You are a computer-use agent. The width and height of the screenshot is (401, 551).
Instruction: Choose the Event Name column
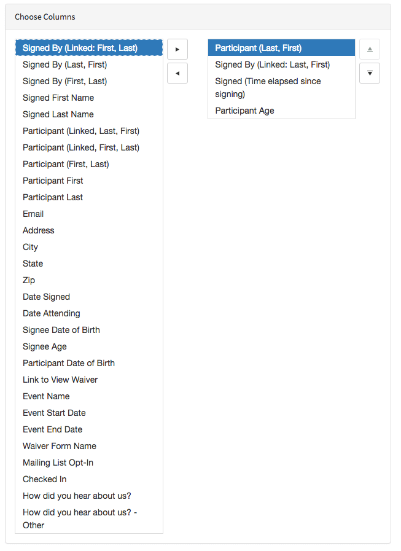pyautogui.click(x=45, y=396)
